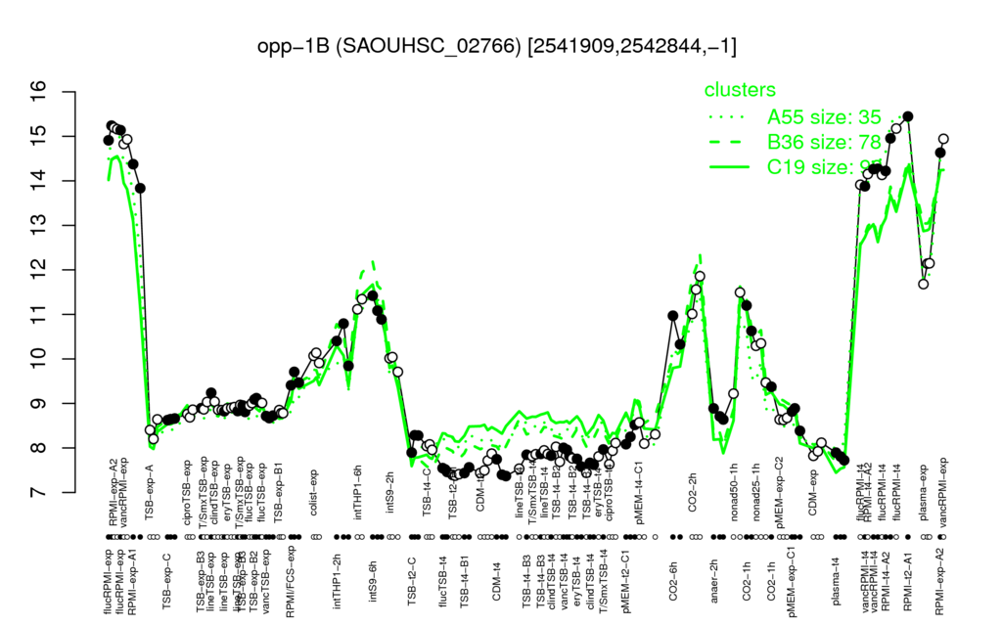Click y-axis tick label 8
The width and height of the screenshot is (1002, 626).
pos(39,448)
